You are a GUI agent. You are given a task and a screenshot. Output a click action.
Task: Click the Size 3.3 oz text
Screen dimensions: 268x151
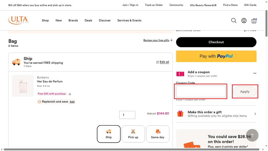click(x=44, y=86)
